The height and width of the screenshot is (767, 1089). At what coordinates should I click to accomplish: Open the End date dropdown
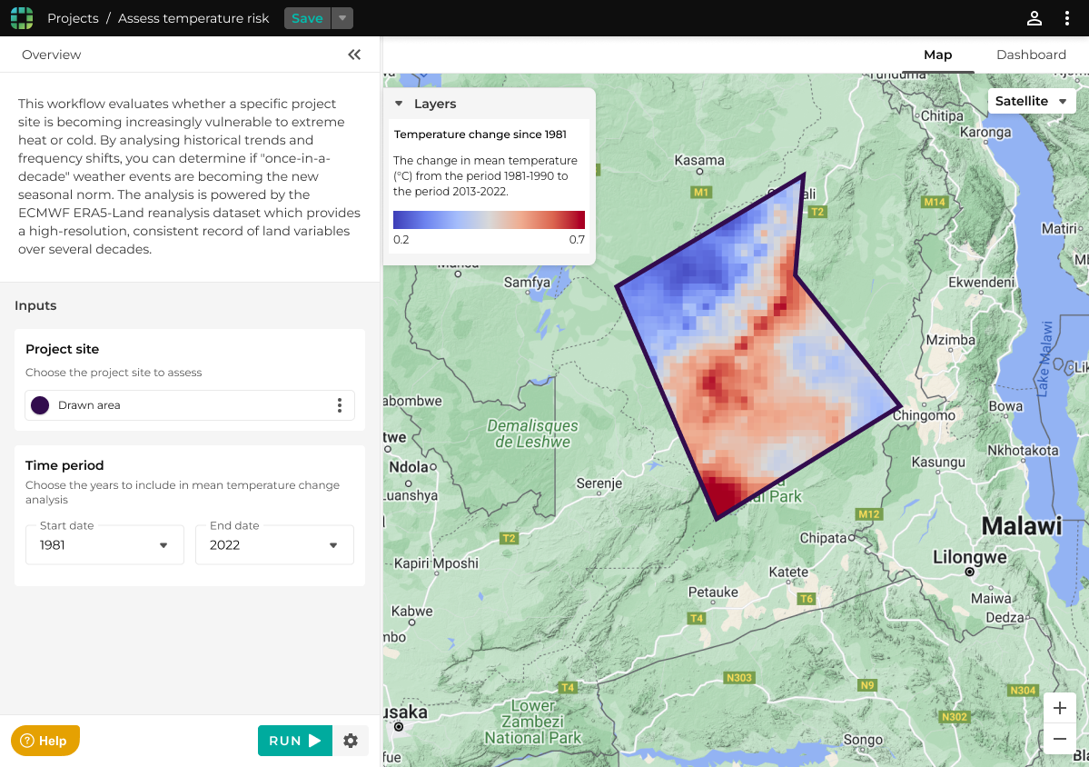274,544
